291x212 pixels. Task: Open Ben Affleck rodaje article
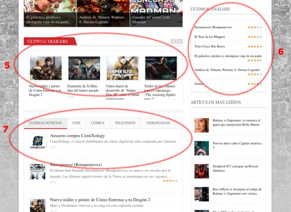[237, 191]
